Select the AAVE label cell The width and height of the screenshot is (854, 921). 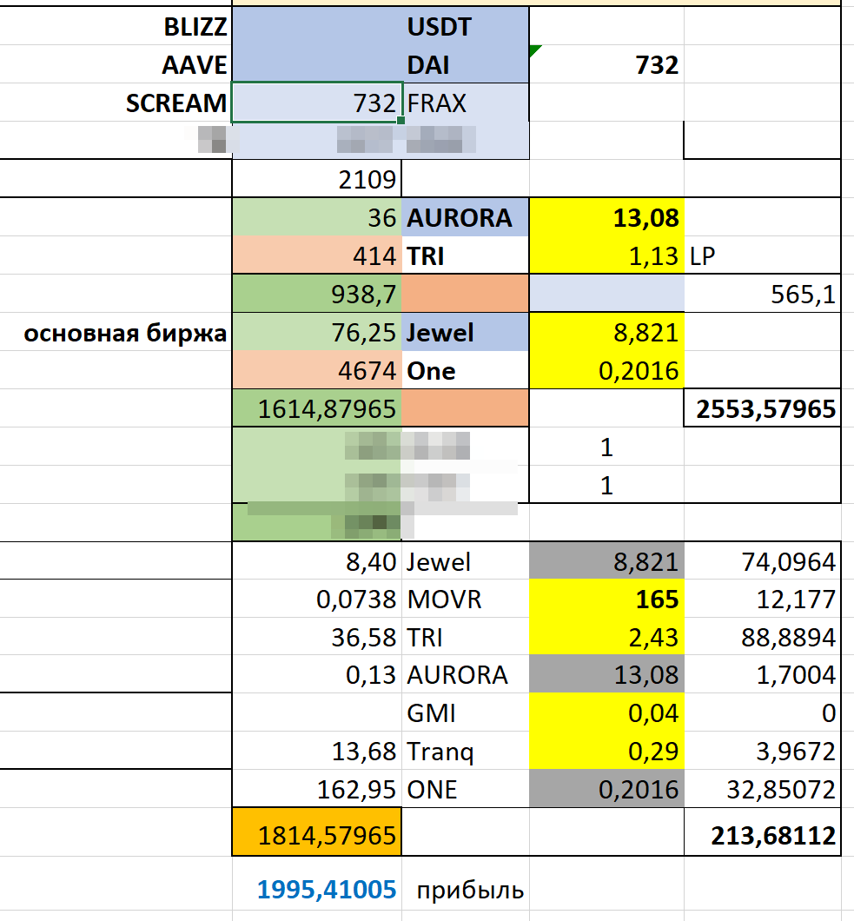116,64
